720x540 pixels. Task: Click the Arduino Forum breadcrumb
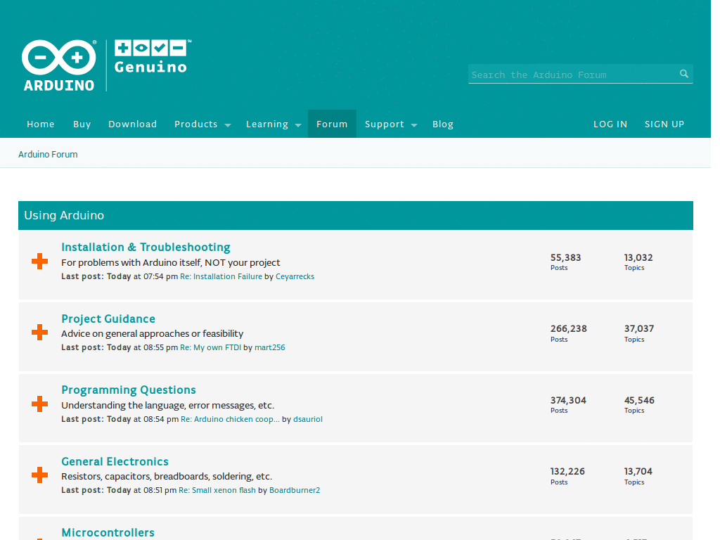(48, 154)
